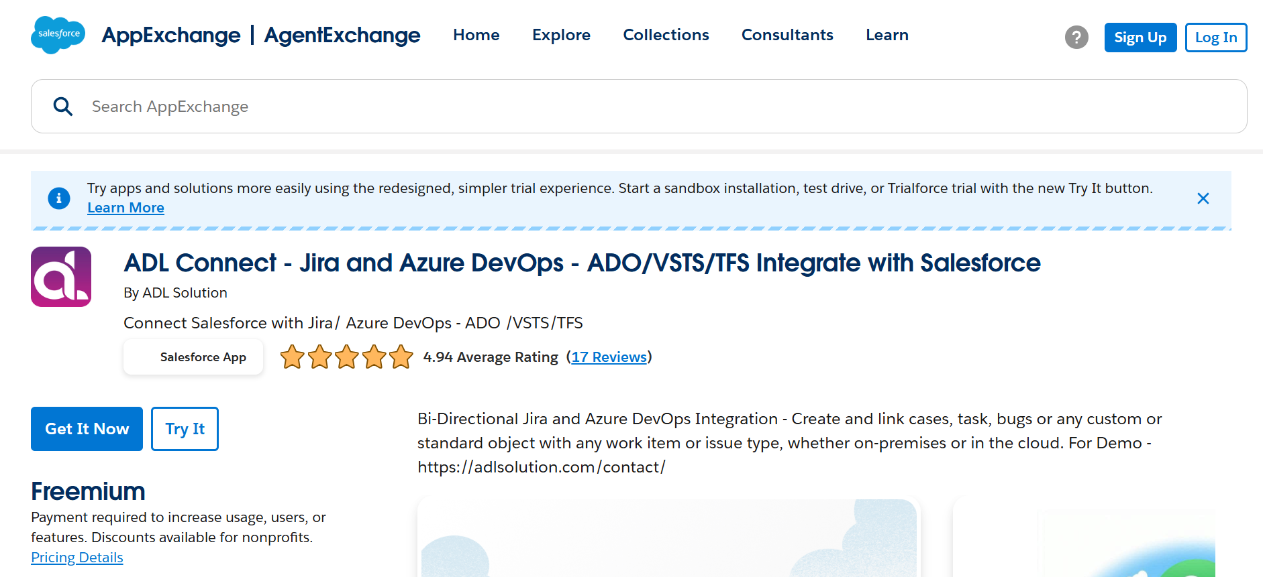Open the Home menu item
1263x577 pixels.
click(x=476, y=35)
